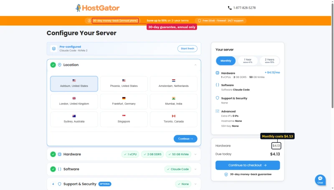
Task: Click the badge icon in money-back banner
Action: (x=89, y=20)
